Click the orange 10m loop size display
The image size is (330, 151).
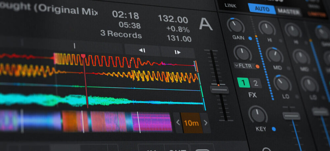(191, 123)
